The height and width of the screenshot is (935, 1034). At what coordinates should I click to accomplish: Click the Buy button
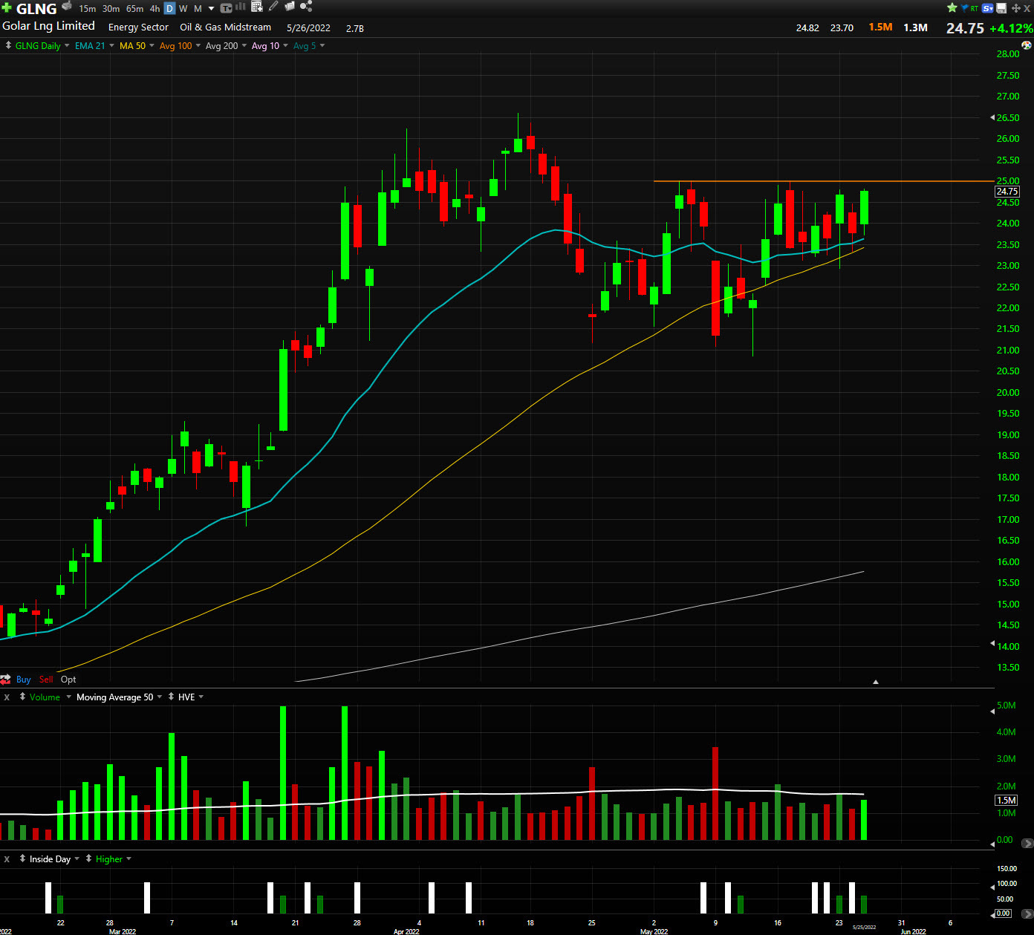(x=24, y=680)
